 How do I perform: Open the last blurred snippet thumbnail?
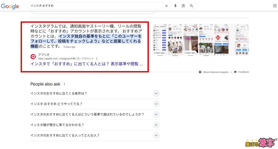click(x=242, y=40)
